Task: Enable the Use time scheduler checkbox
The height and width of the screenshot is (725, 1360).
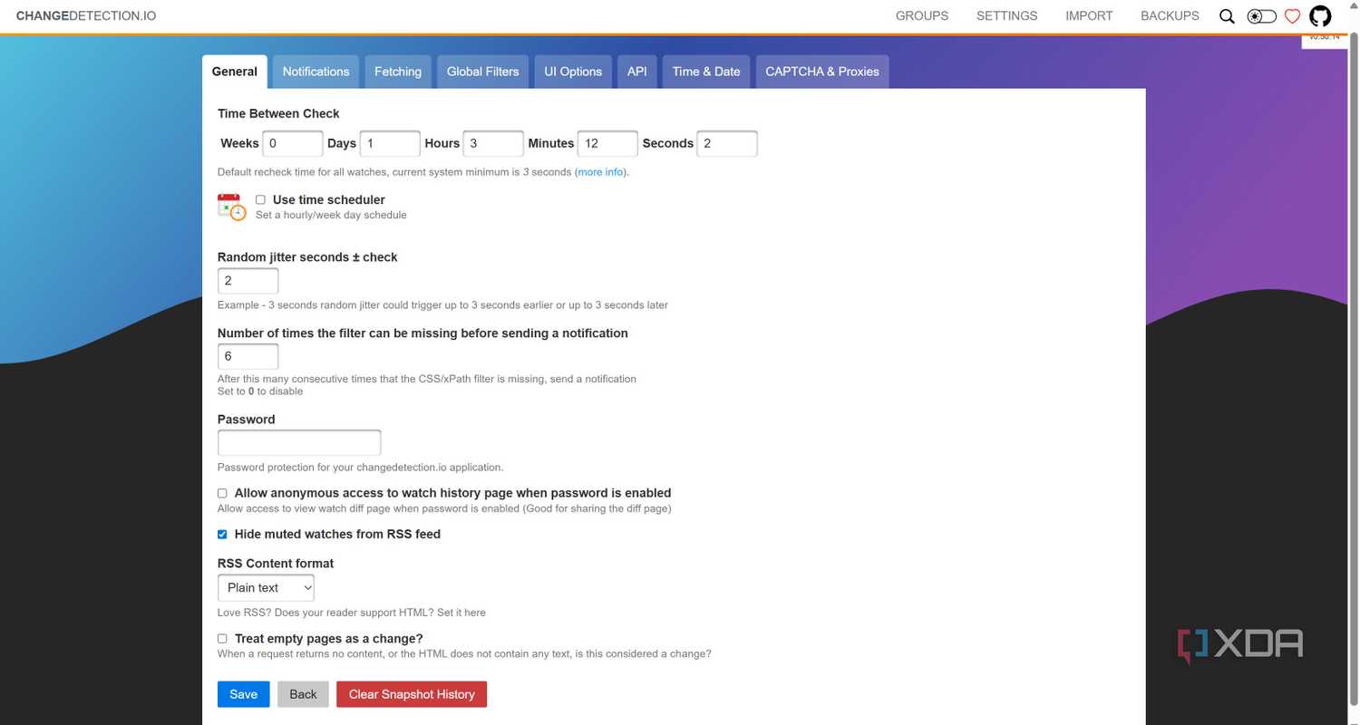Action: [260, 199]
